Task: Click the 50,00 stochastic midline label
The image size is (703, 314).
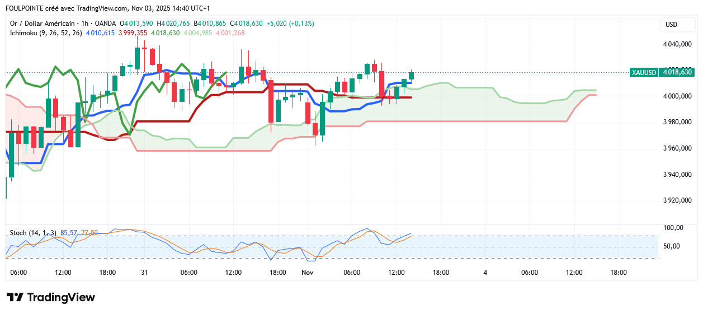Action: pyautogui.click(x=672, y=246)
